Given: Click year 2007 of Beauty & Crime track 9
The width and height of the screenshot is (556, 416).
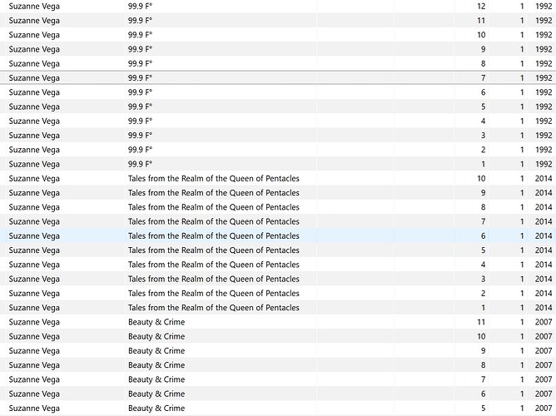Looking at the screenshot, I should pos(544,351).
